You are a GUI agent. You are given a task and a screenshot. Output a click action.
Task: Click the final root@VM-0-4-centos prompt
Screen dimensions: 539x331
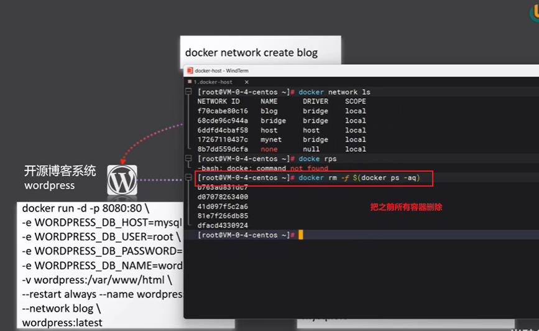coord(246,235)
